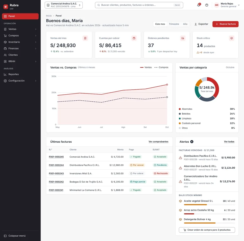
Task: Click the donut chart Total del mes
Action: [x=207, y=89]
